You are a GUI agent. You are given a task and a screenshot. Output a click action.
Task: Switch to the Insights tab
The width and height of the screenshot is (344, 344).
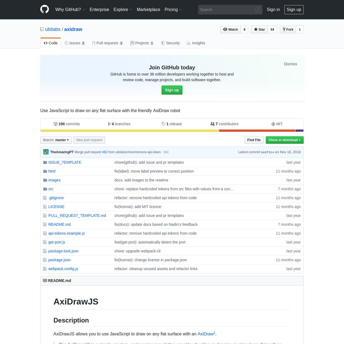click(196, 43)
